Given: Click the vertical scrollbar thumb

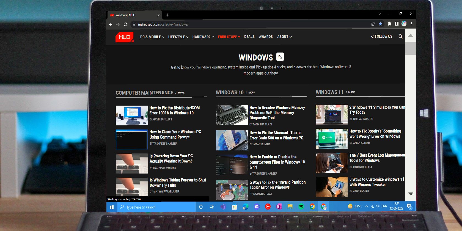Looking at the screenshot, I should (411, 48).
